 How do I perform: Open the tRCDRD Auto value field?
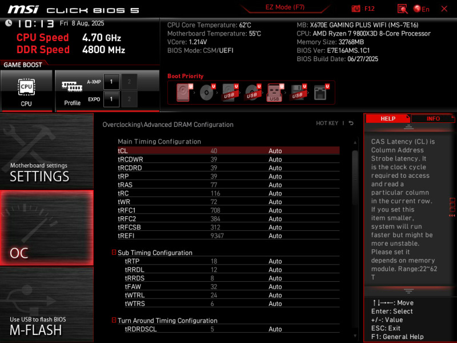click(275, 167)
